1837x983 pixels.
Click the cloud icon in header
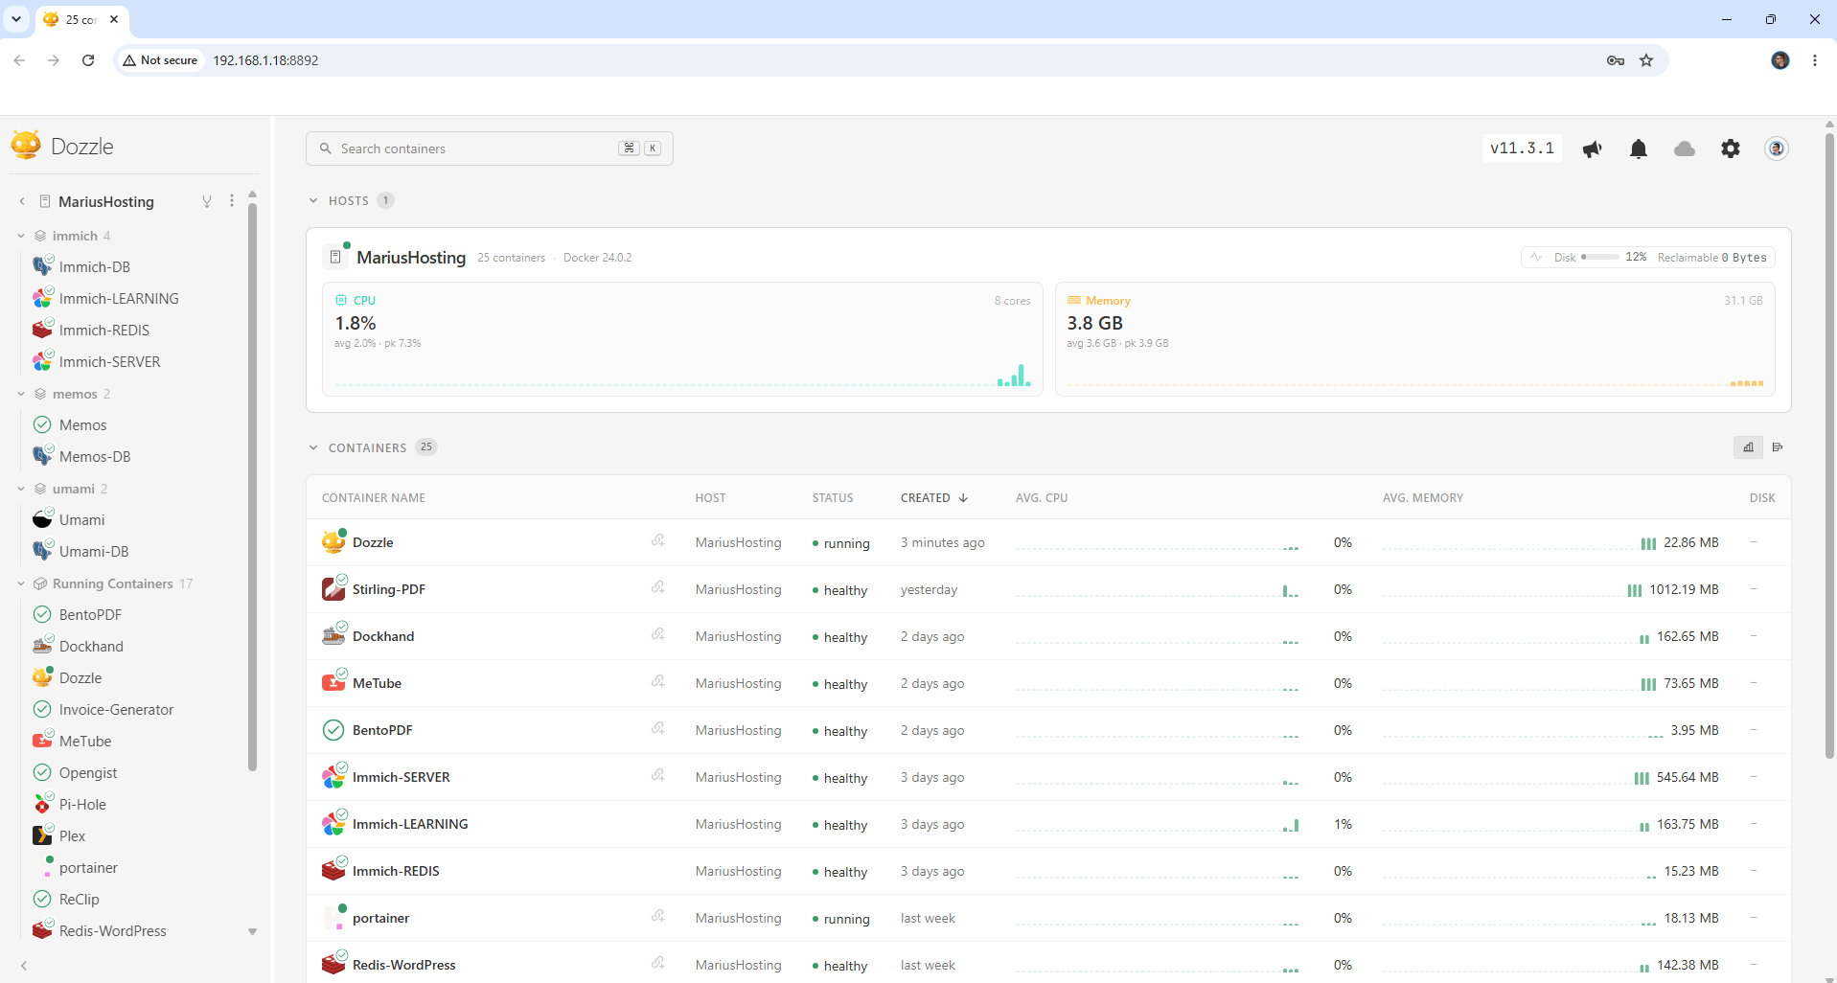(1685, 149)
